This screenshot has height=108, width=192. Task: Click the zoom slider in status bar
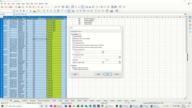(180, 103)
